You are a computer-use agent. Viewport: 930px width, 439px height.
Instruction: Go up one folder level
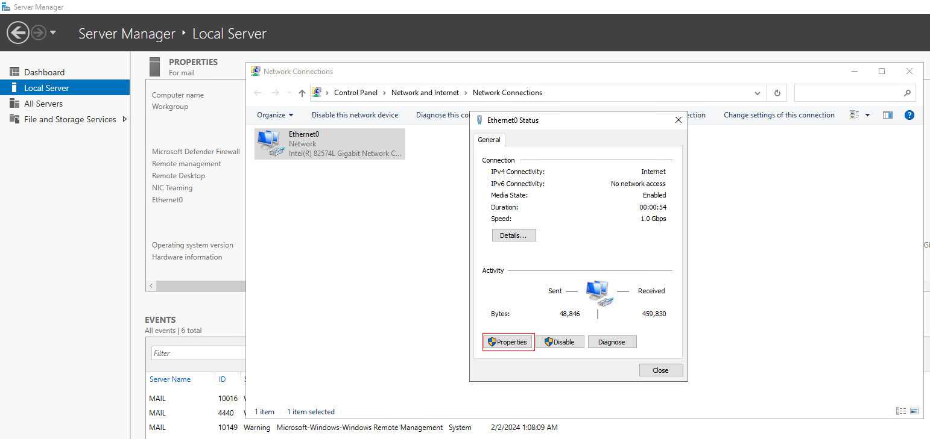click(302, 93)
